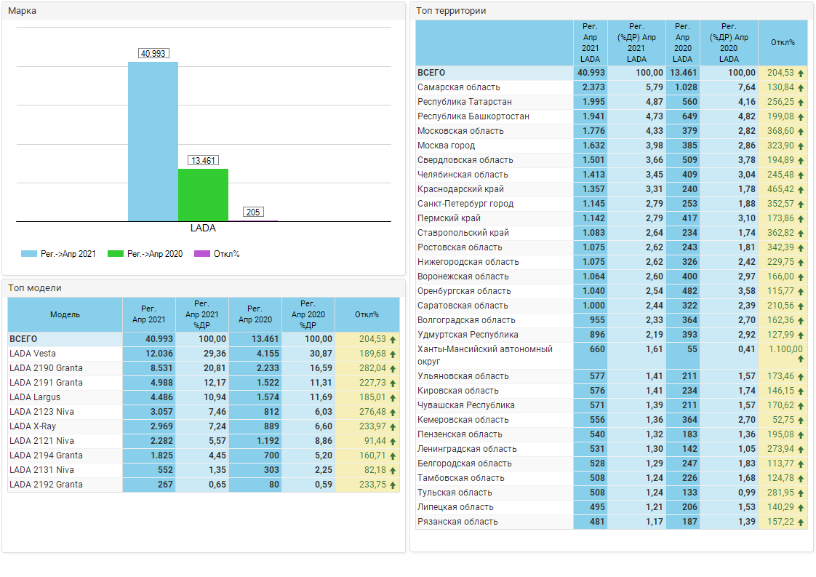Click the green arrow in LADA X-Ray row

tap(393, 426)
